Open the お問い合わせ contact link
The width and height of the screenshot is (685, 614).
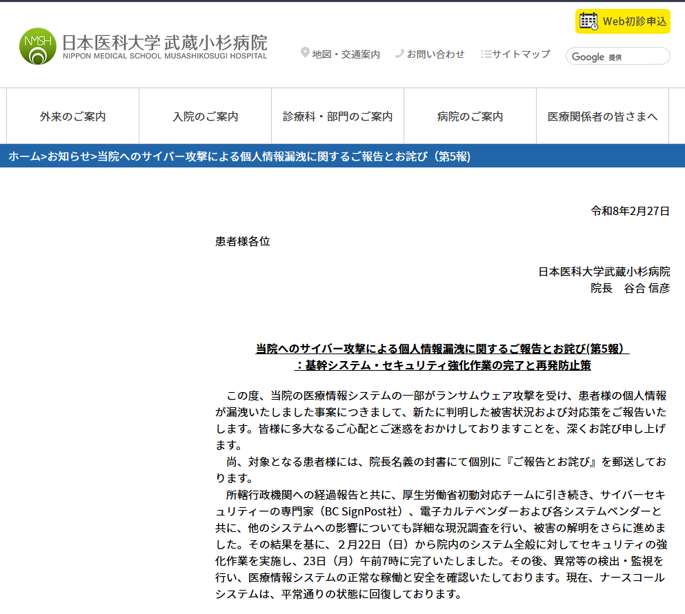[x=435, y=54]
